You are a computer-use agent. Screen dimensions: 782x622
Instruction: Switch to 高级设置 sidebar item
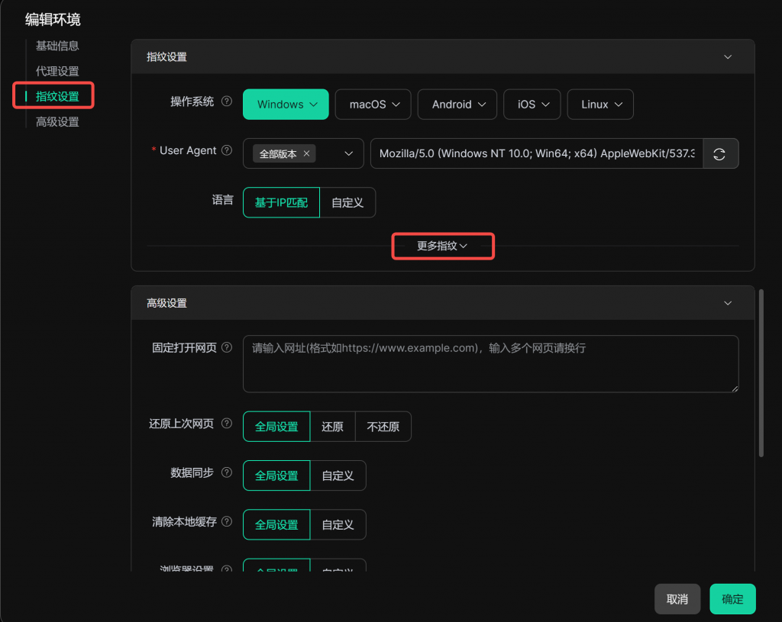point(57,121)
